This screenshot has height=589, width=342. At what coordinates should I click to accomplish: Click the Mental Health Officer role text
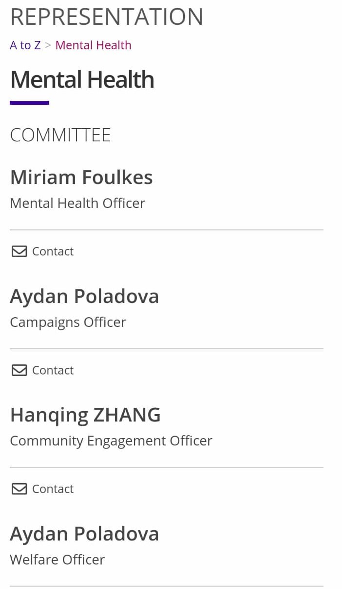coord(77,203)
